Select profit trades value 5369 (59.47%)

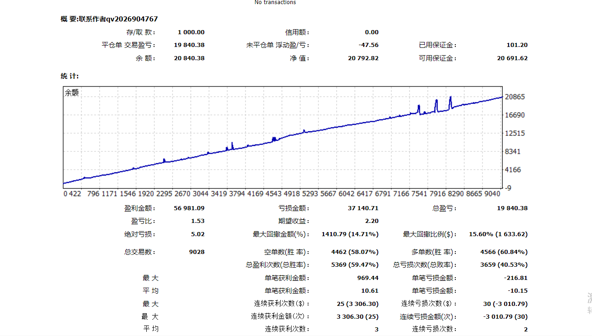[x=355, y=264]
